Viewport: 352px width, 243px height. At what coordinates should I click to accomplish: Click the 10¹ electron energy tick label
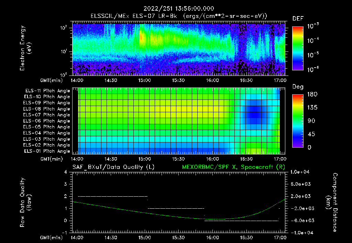click(64, 51)
